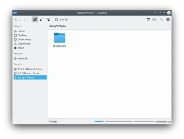Click the Network globe icon
This screenshot has height=139, width=184.
click(x=15, y=59)
